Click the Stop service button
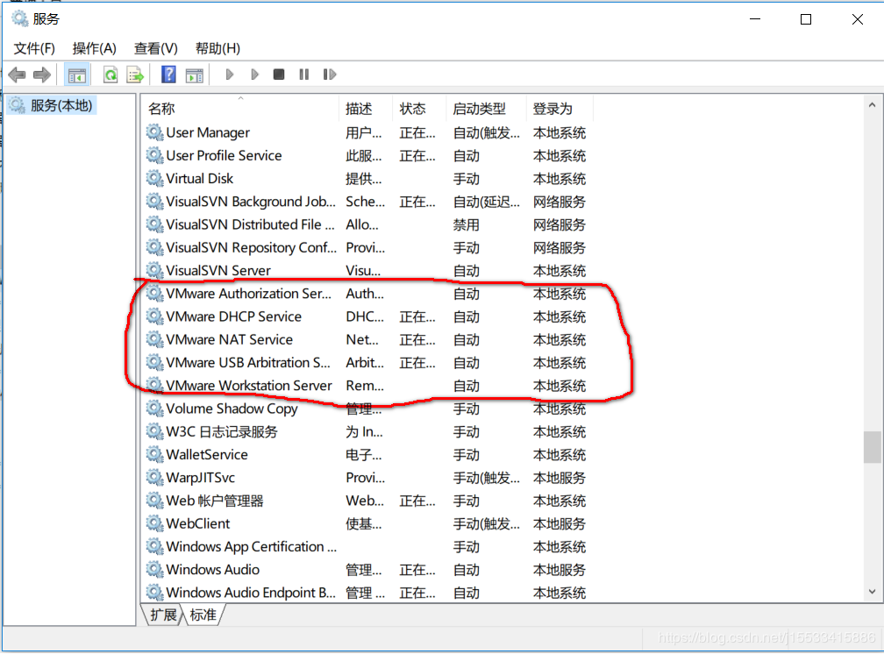This screenshot has width=884, height=654. [x=278, y=75]
